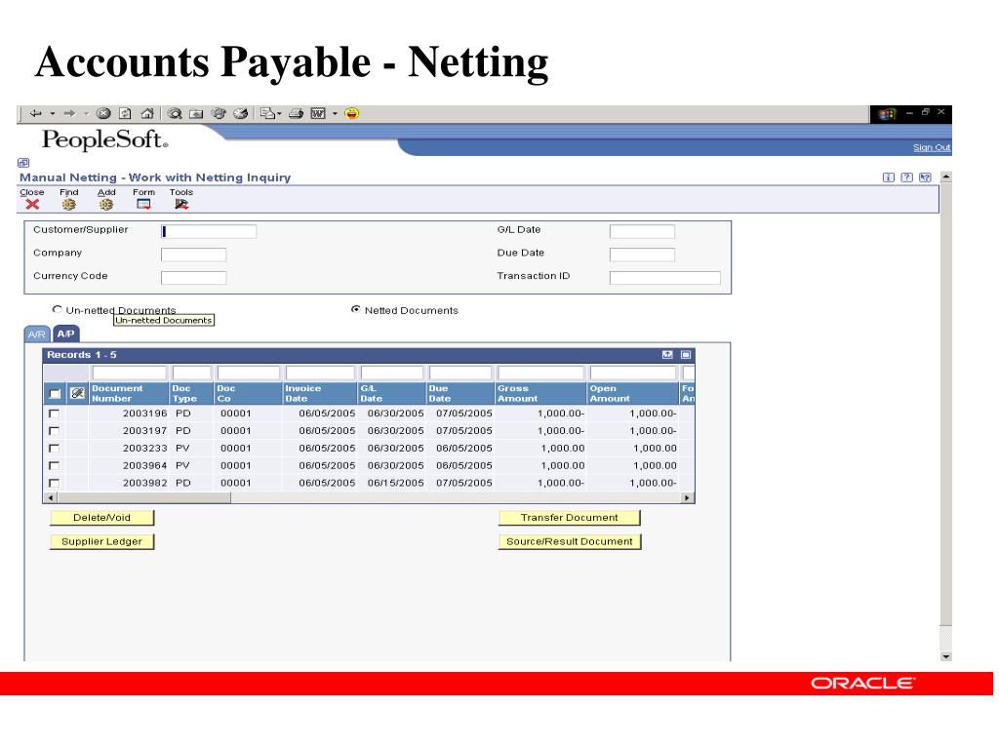Click inside the Customer/Supplier input field
Viewport: 999px width, 749px height.
[210, 231]
